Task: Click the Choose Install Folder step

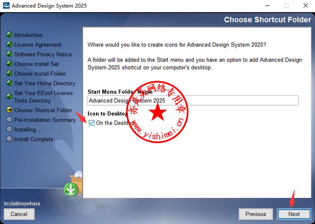Action: pyautogui.click(x=40, y=73)
